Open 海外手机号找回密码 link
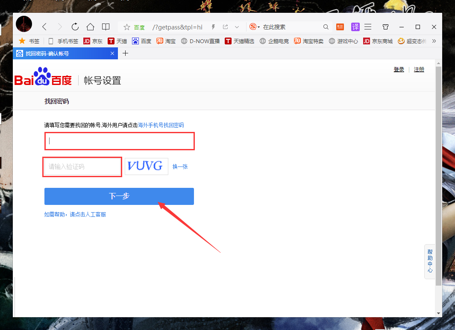The height and width of the screenshot is (330, 455). (x=160, y=125)
